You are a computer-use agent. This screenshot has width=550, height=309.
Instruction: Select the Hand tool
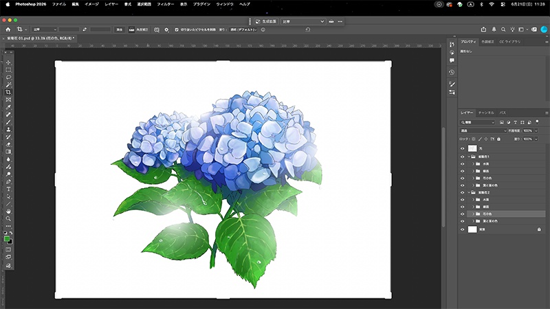click(8, 211)
